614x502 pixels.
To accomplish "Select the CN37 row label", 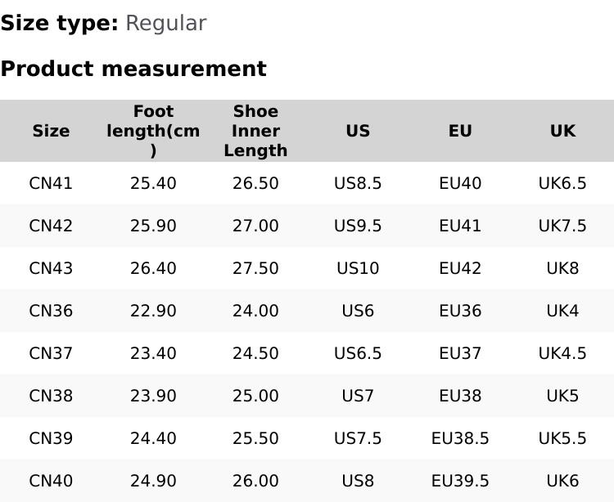I will [51, 353].
